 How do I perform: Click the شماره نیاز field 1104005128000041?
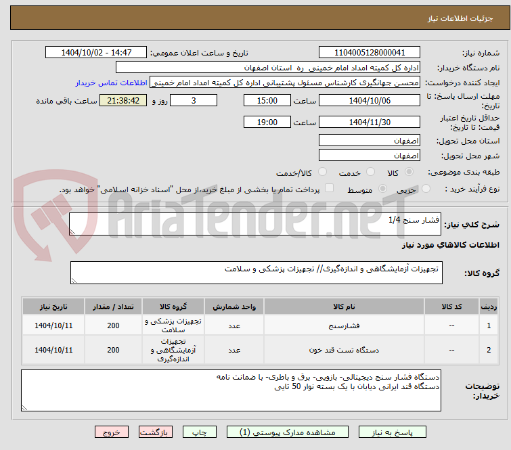370,53
